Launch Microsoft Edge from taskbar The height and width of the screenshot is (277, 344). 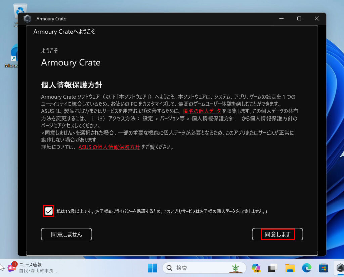click(307, 268)
